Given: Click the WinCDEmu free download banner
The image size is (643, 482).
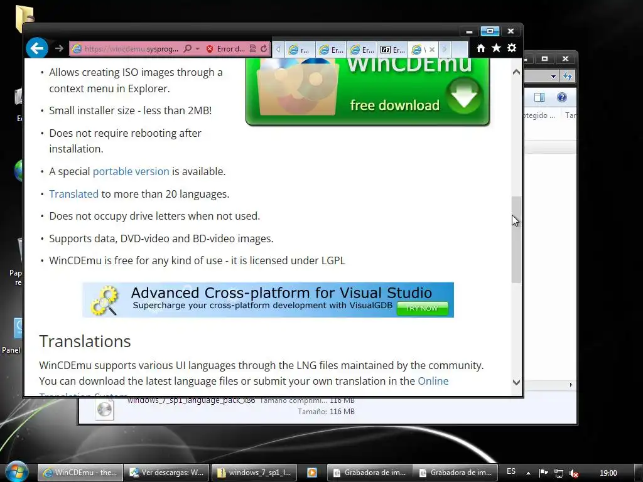Looking at the screenshot, I should [x=367, y=92].
